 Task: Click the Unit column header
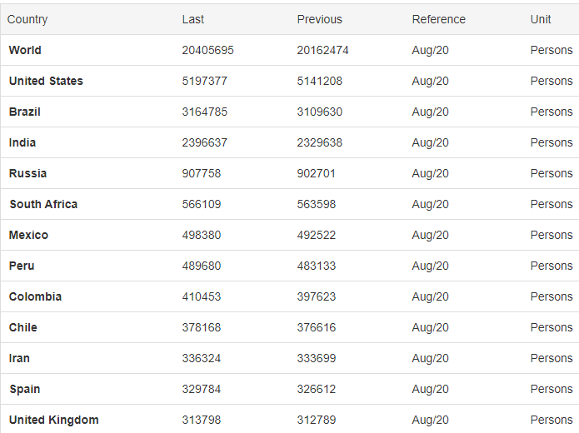click(x=541, y=19)
